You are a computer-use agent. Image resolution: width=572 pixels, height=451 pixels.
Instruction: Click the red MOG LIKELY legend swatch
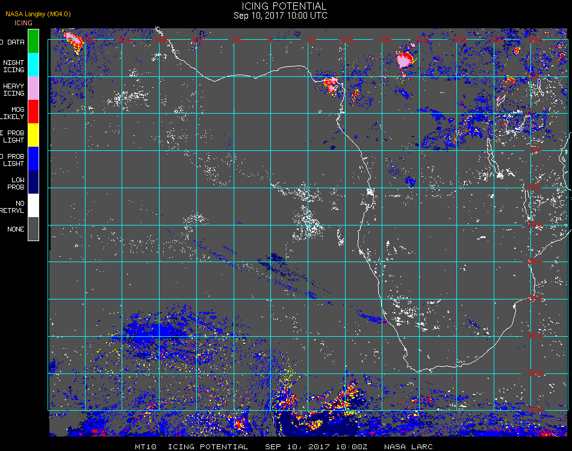(x=33, y=112)
